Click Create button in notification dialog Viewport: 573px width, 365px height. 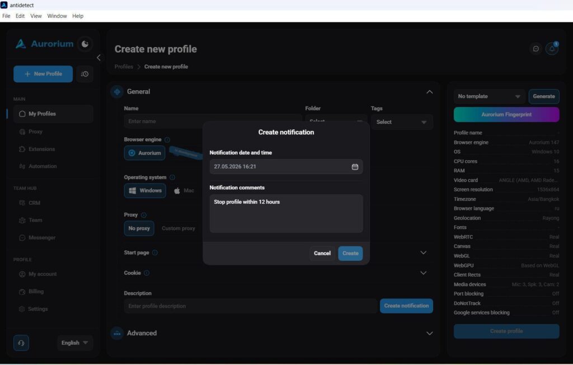tap(350, 253)
